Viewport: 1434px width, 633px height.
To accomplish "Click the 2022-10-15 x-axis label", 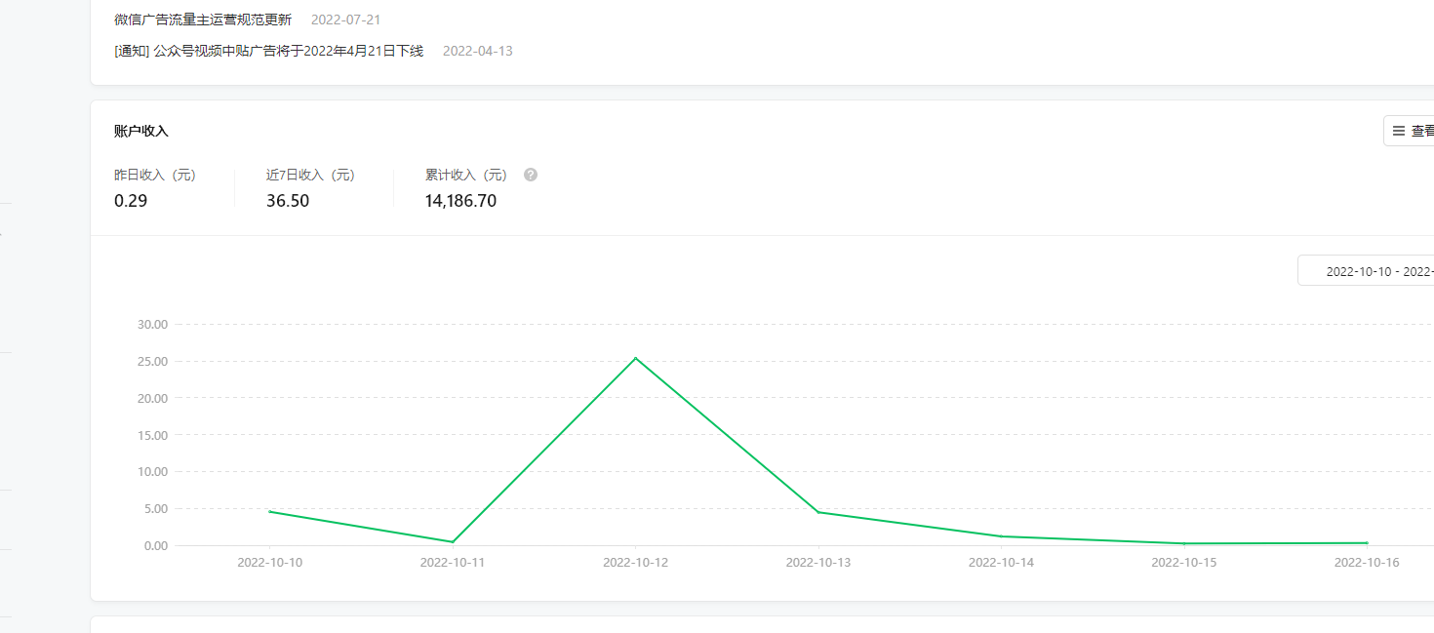I will coord(1184,563).
